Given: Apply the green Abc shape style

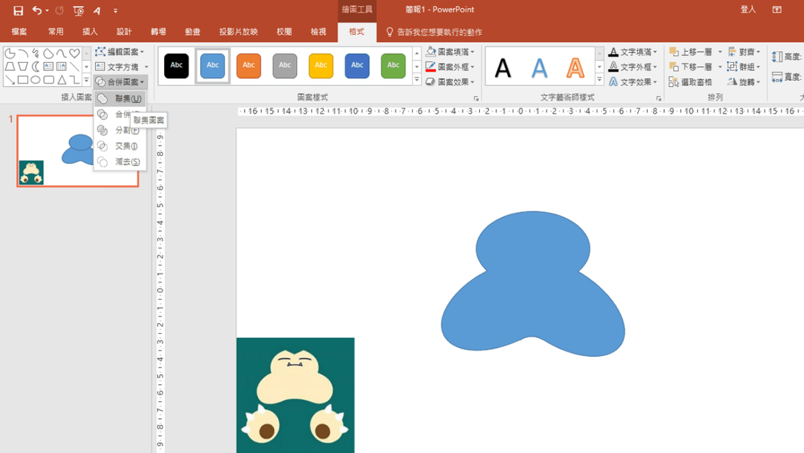Looking at the screenshot, I should pos(393,66).
